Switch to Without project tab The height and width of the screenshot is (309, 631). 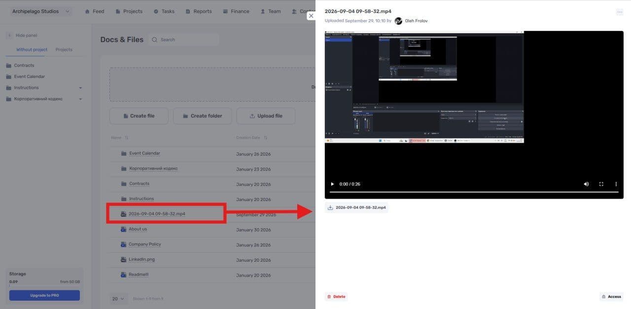(32, 50)
